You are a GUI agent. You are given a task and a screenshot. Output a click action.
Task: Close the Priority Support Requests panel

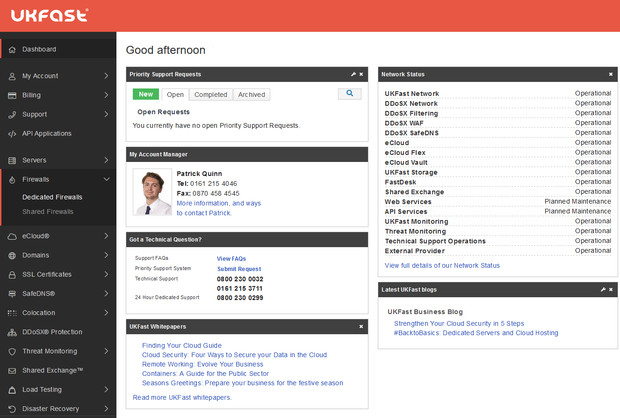point(361,74)
